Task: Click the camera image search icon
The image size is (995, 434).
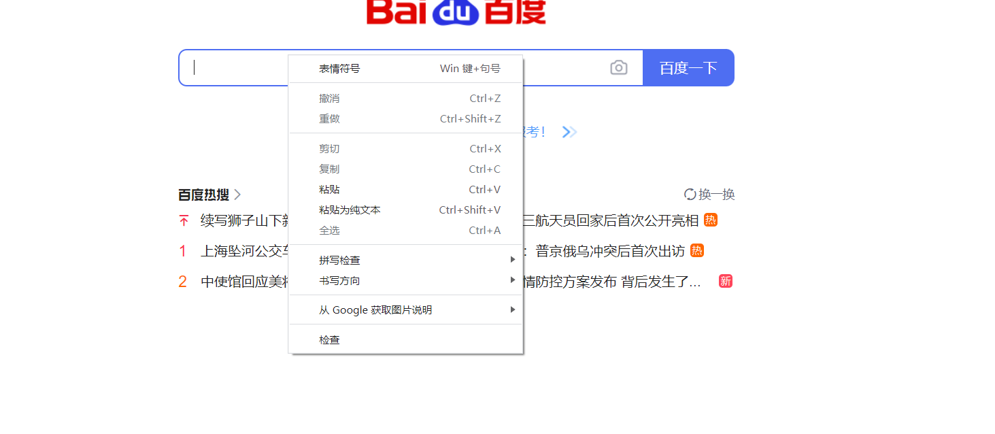Action: pyautogui.click(x=618, y=67)
